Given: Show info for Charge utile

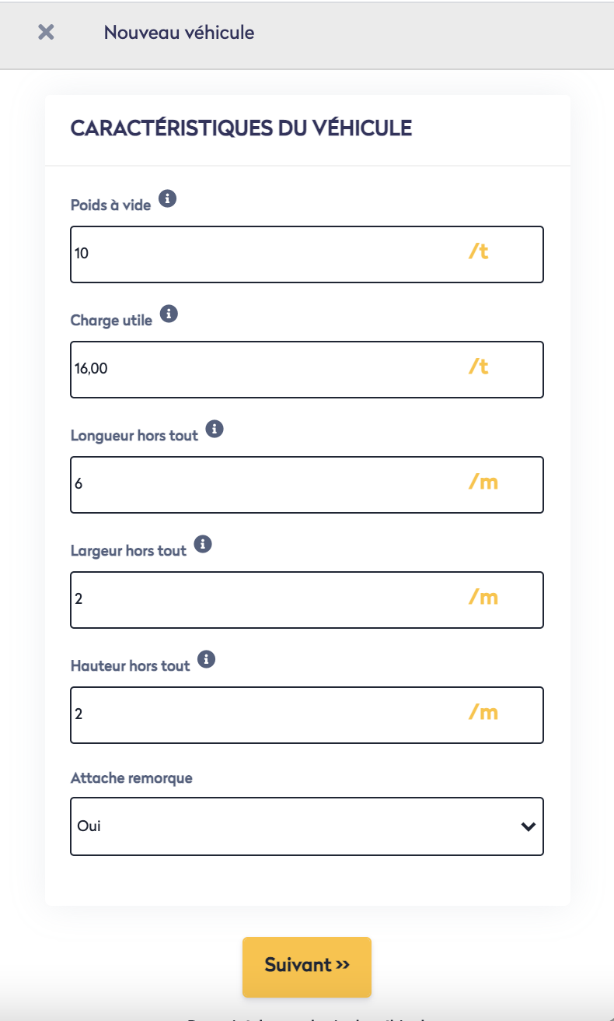Looking at the screenshot, I should point(169,314).
